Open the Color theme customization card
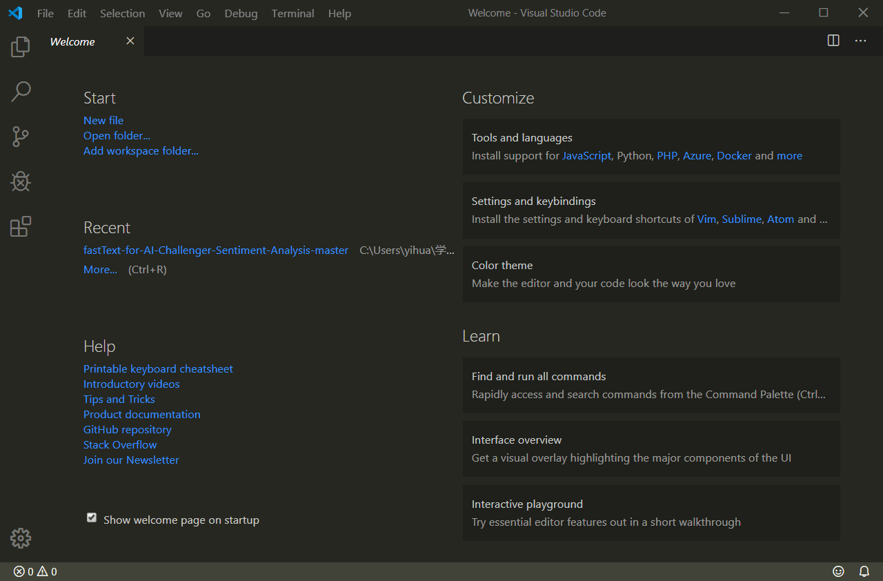The height and width of the screenshot is (581, 883). pos(651,274)
